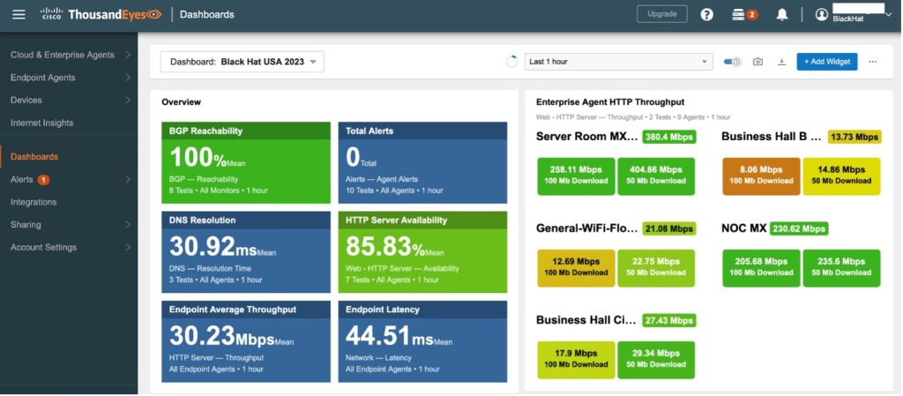903x396 pixels.
Task: Take a dashboard snapshot with camera icon
Action: pyautogui.click(x=757, y=62)
